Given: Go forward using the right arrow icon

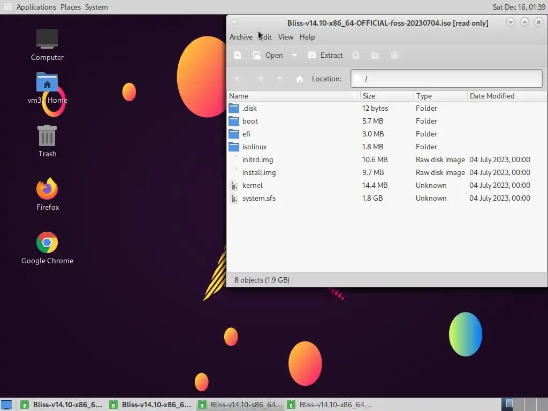Looking at the screenshot, I should 260,79.
